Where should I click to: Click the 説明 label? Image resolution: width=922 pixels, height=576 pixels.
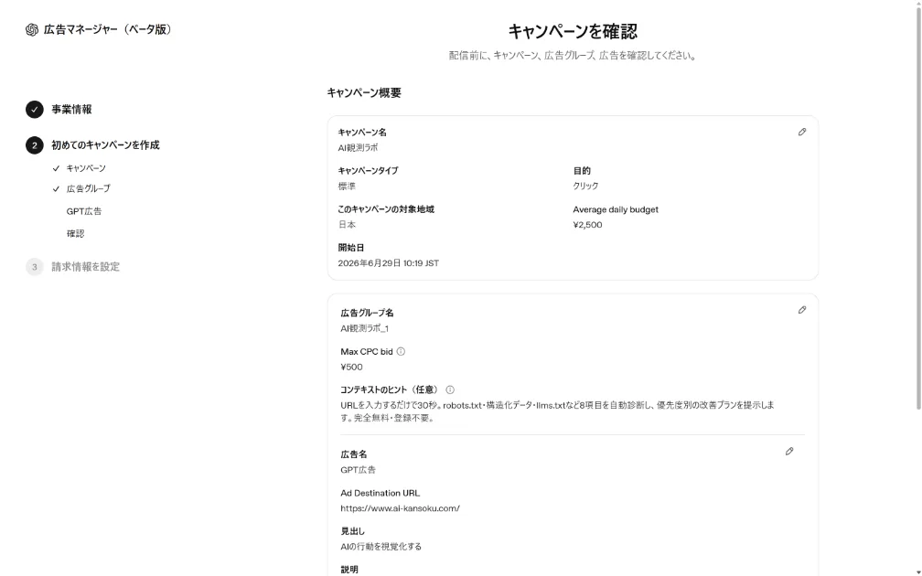(x=349, y=570)
